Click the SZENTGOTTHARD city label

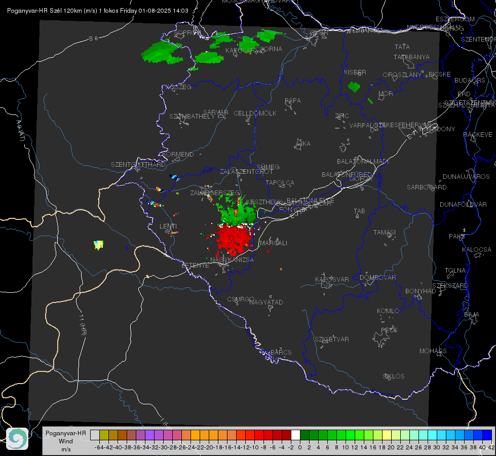pyautogui.click(x=138, y=164)
